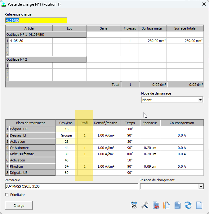Click the document with red arrow icon
Viewport: 209px width, 214px height.
[x=156, y=205]
